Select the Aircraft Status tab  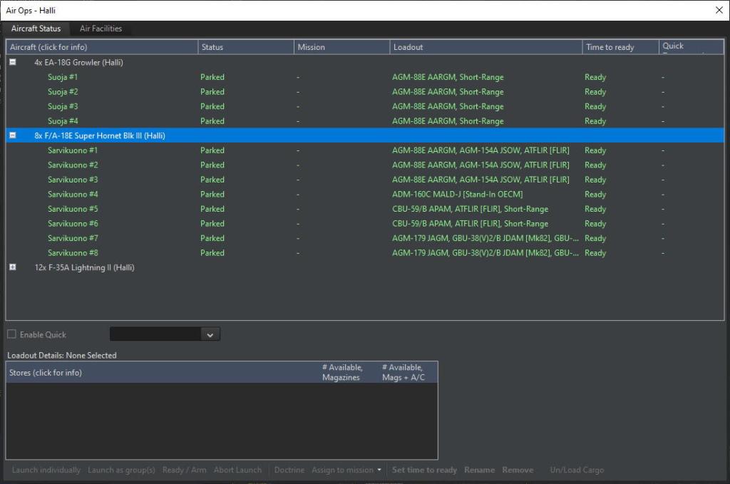click(x=36, y=29)
